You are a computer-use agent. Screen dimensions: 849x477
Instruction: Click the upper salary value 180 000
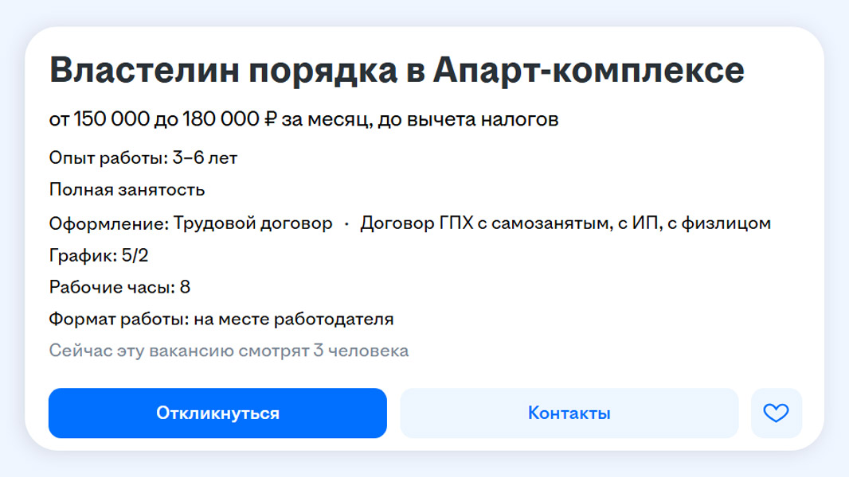coord(220,120)
